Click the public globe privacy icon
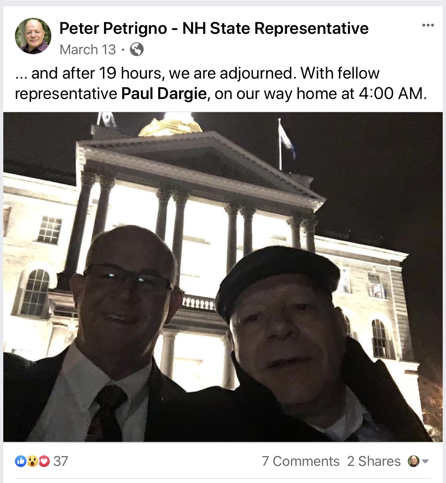 [137, 49]
